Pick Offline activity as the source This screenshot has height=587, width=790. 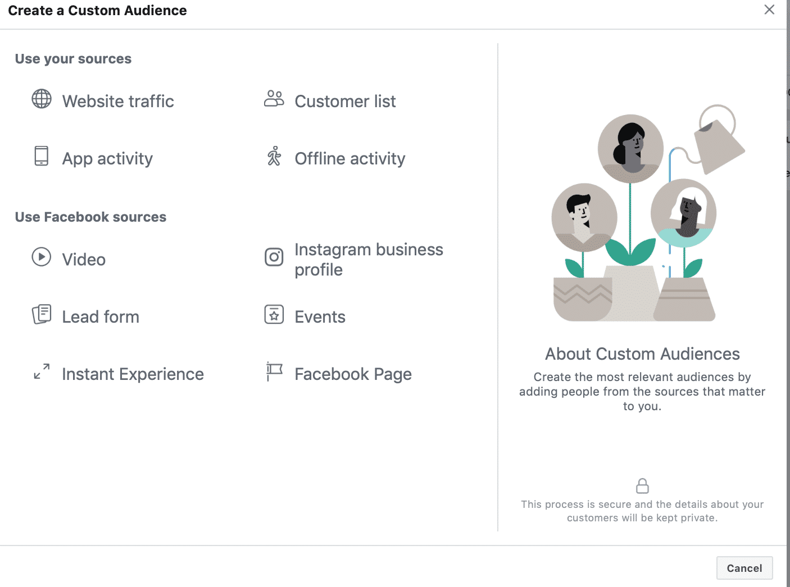349,159
